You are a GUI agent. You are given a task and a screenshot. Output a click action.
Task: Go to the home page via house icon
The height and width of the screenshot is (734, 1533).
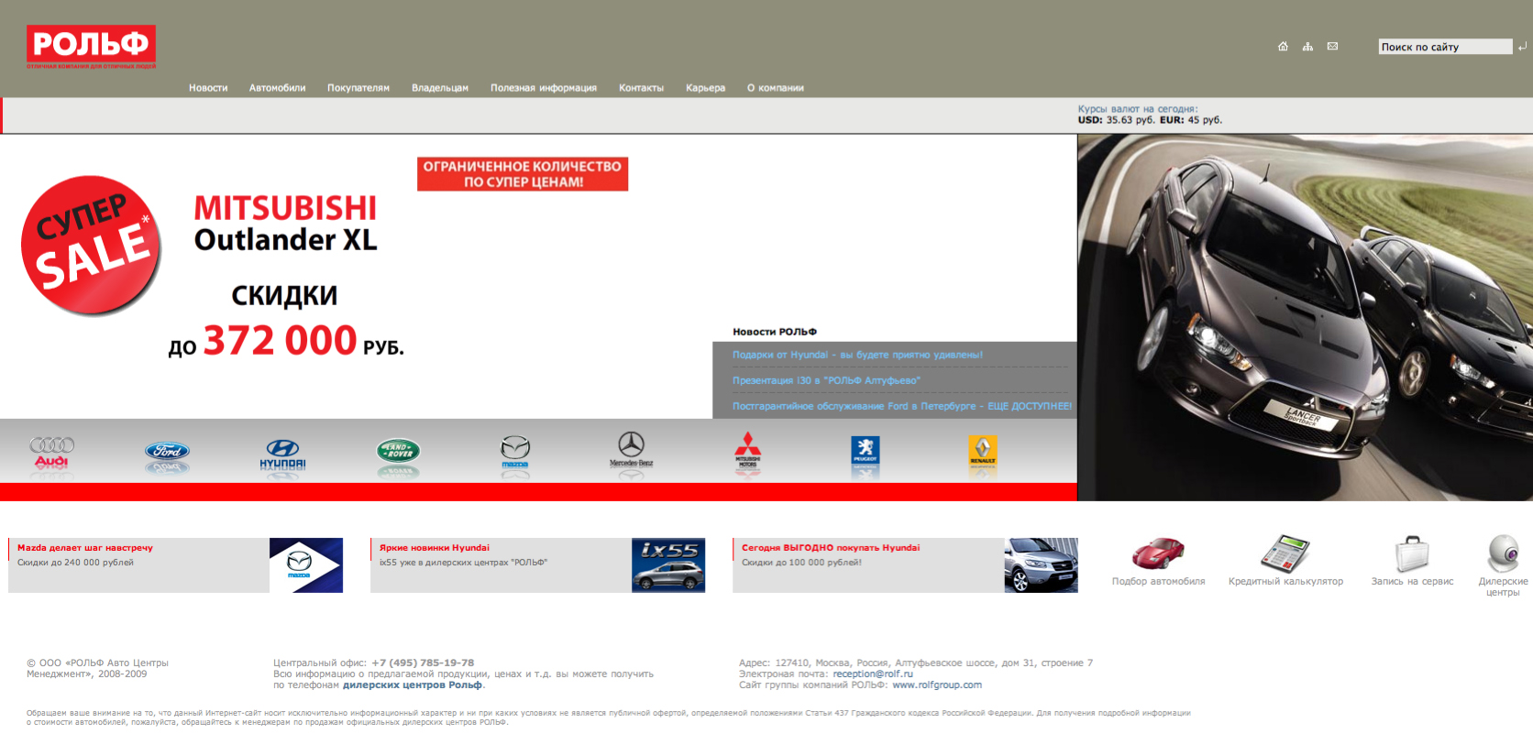(1283, 47)
